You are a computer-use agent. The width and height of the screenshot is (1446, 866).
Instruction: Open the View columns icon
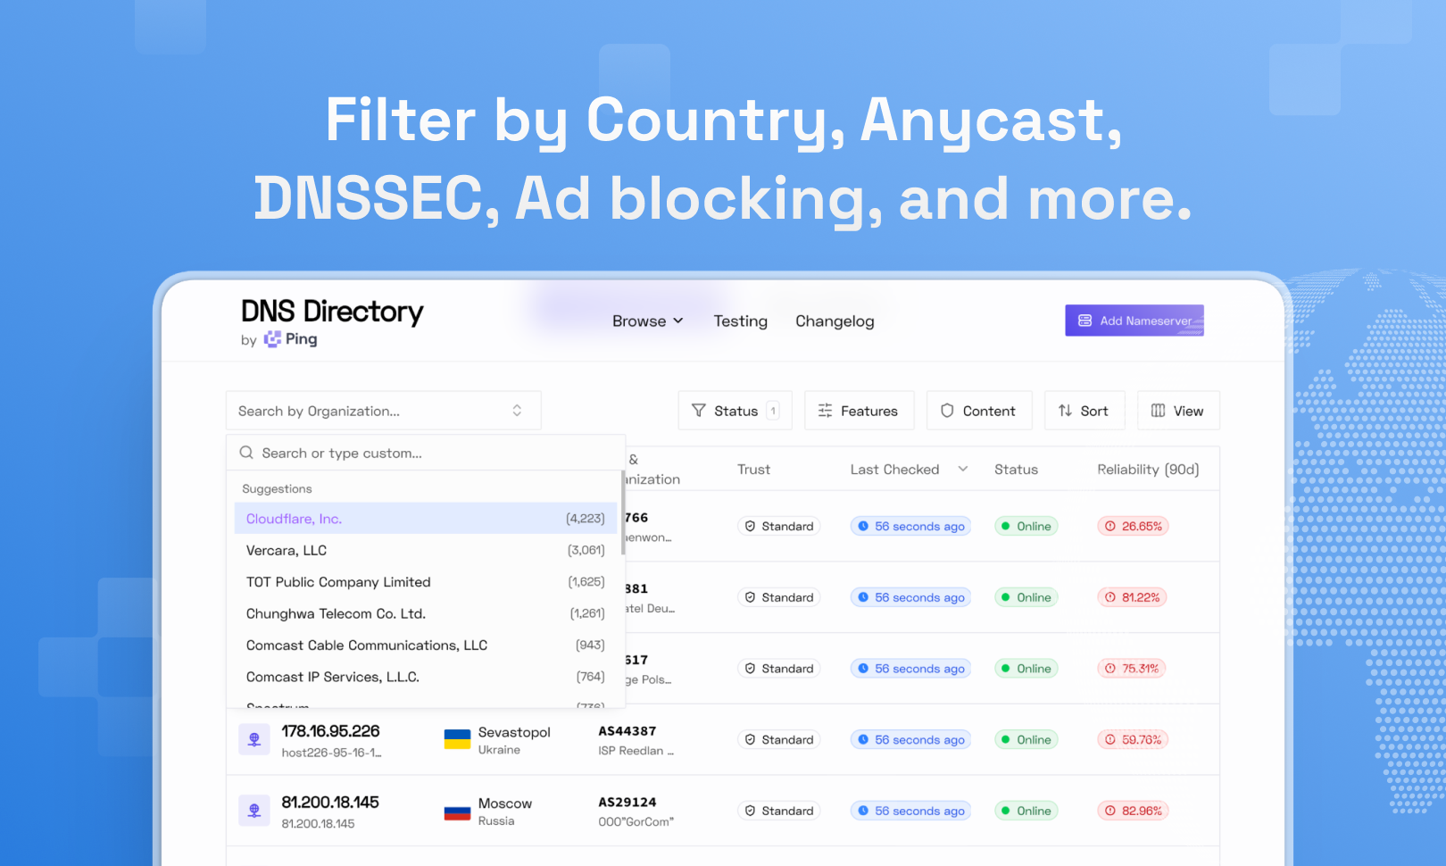click(1159, 411)
